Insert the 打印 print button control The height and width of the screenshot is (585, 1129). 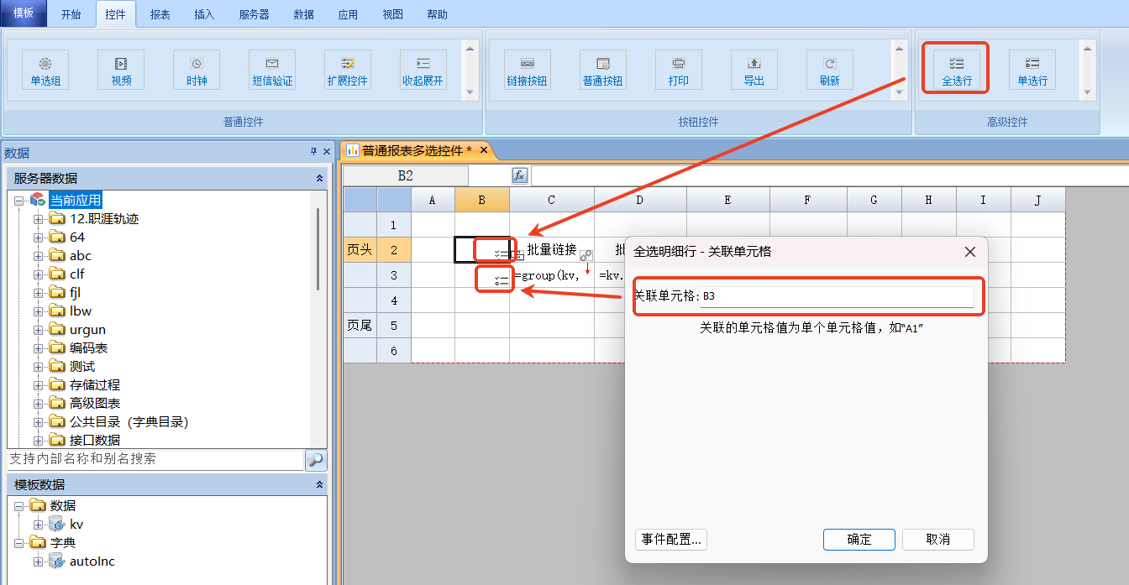point(678,71)
